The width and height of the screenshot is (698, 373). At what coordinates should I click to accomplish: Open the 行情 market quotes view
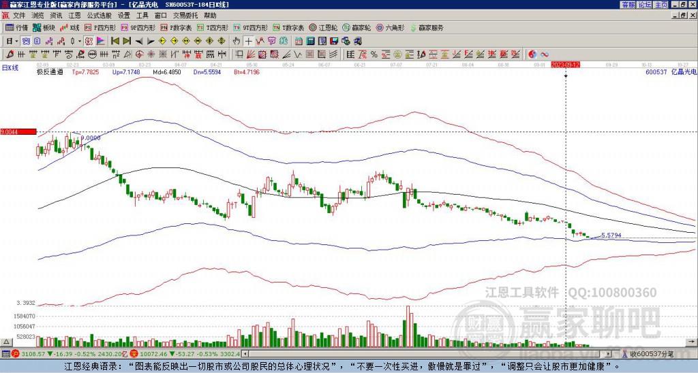17,27
